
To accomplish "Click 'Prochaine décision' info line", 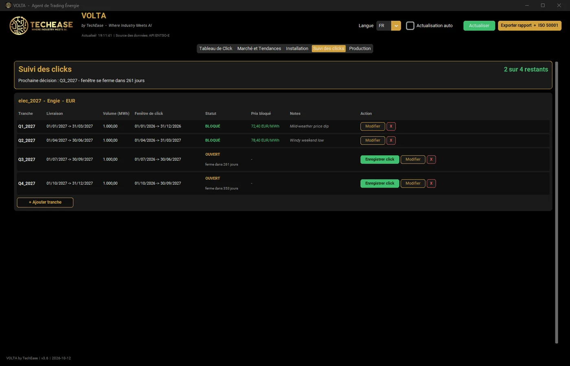I will [x=81, y=81].
